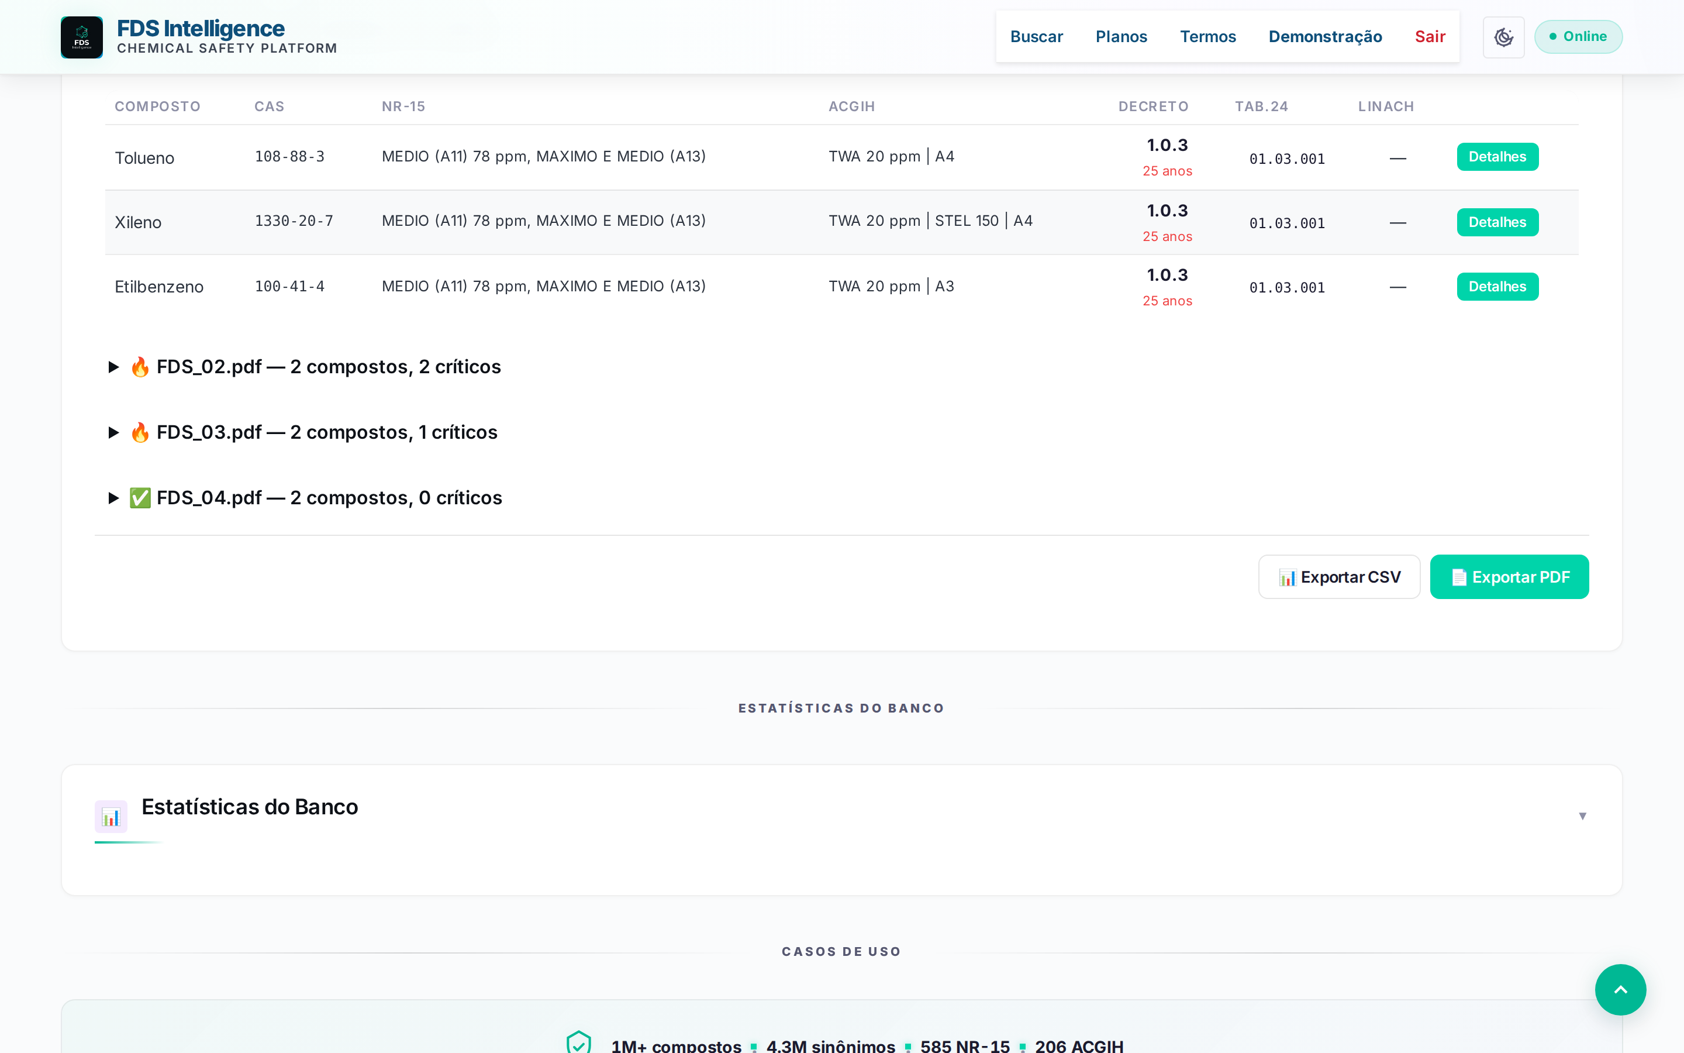Screen dimensions: 1684x1053
Task: Click CAS number 108-88-3
Action: (x=289, y=157)
